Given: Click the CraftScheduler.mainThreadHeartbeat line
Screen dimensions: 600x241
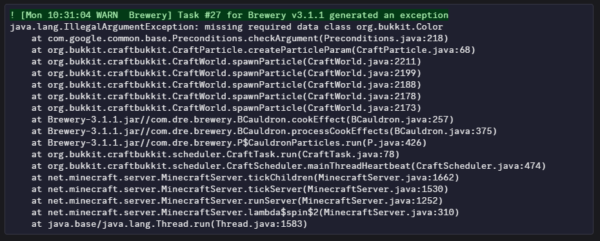Looking at the screenshot, I should tap(289, 166).
